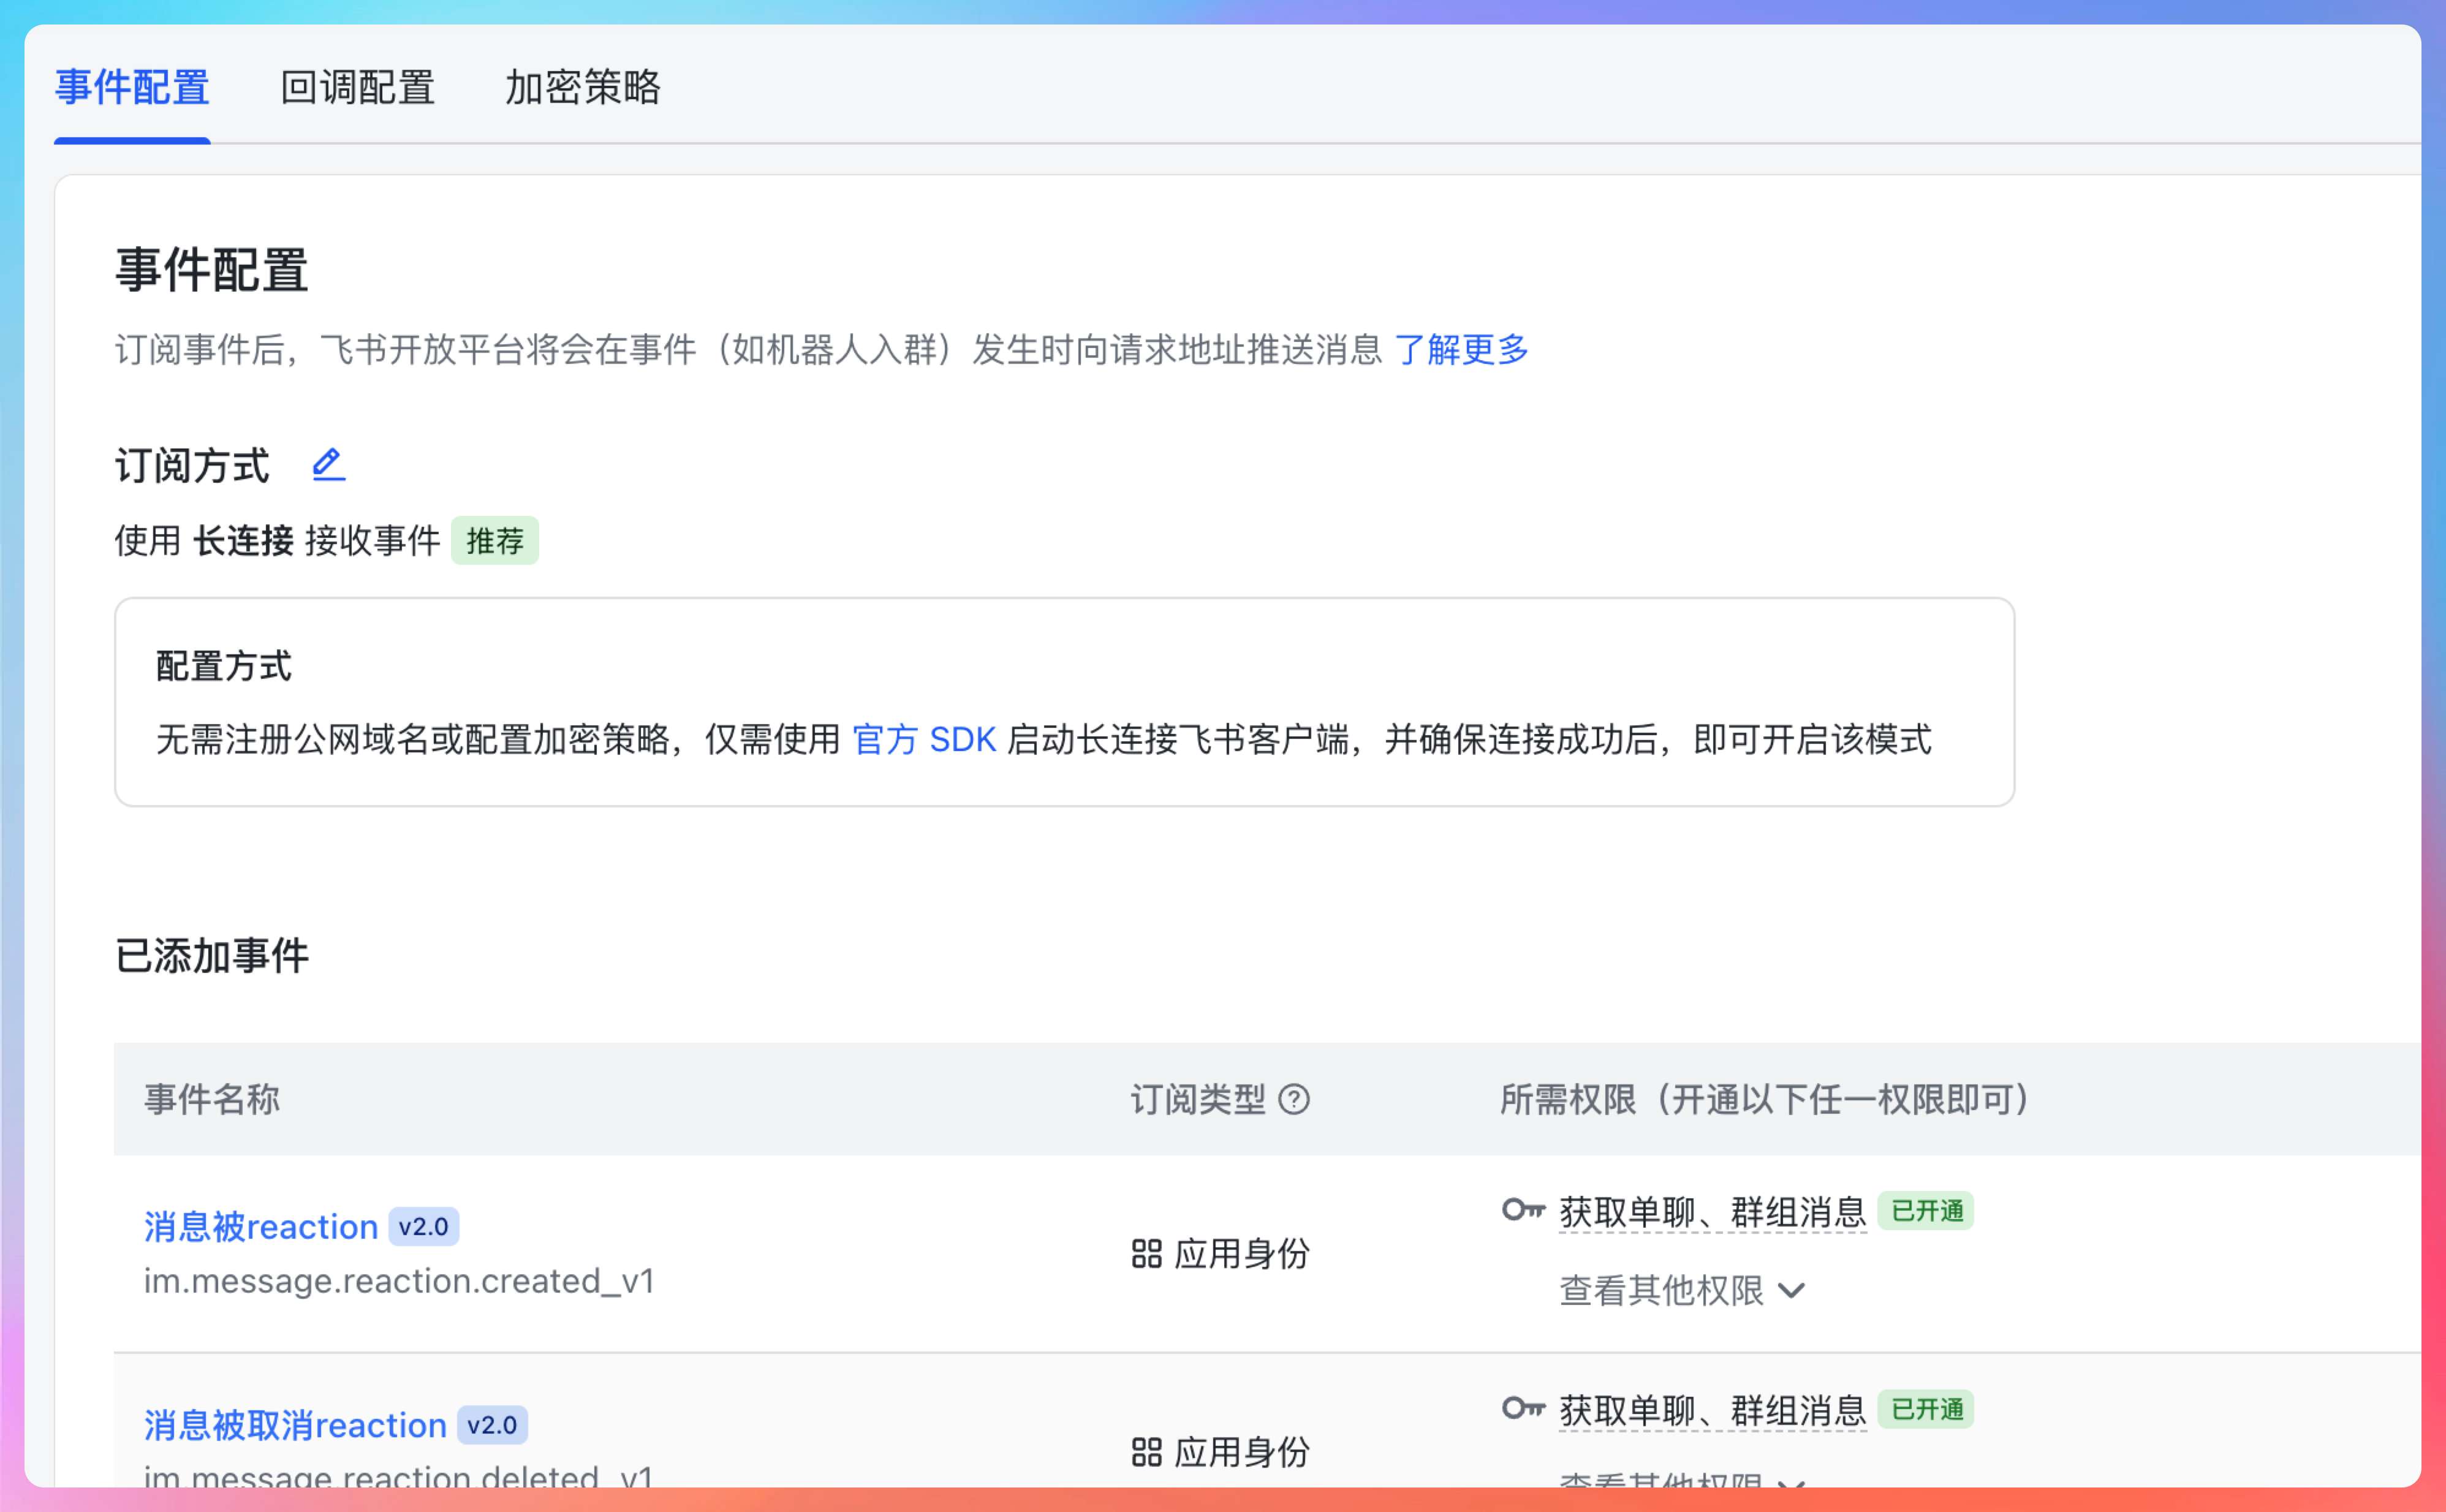
Task: Open the 消息被reaction event link
Action: 260,1227
